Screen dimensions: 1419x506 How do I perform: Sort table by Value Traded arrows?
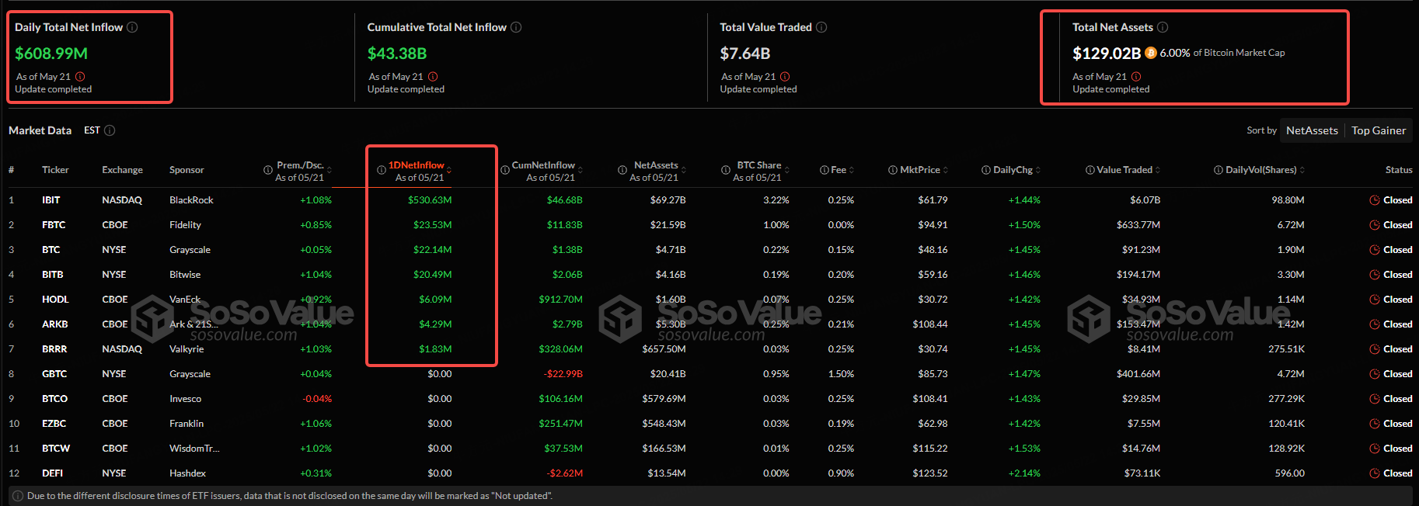(x=1158, y=170)
